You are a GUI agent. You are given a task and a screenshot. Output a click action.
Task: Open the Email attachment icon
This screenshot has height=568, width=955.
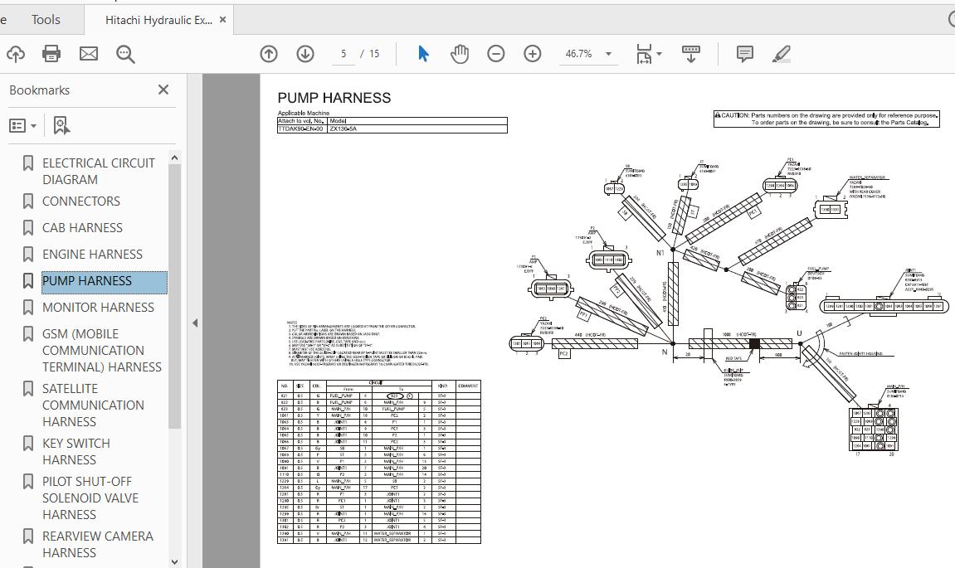pyautogui.click(x=88, y=53)
